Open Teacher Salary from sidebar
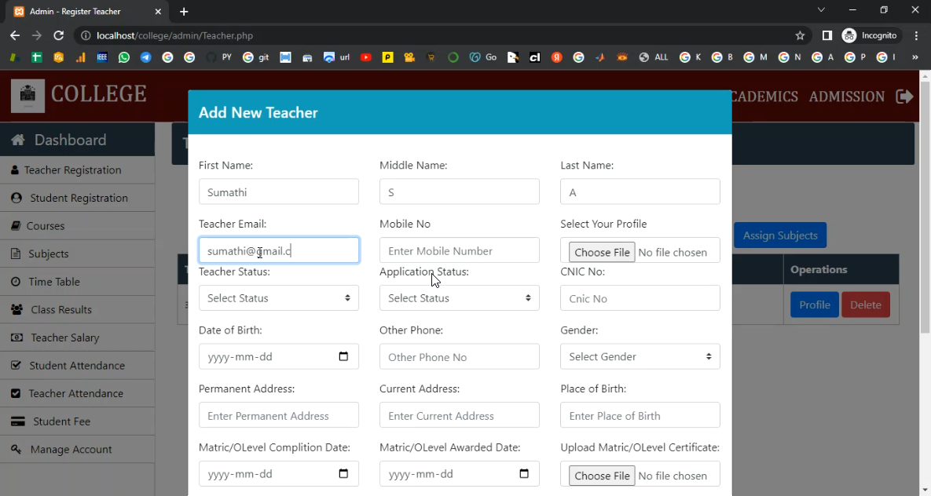This screenshot has height=496, width=931. tap(64, 337)
